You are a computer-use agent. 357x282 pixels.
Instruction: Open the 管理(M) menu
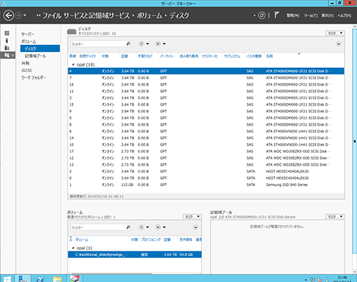pos(293,16)
